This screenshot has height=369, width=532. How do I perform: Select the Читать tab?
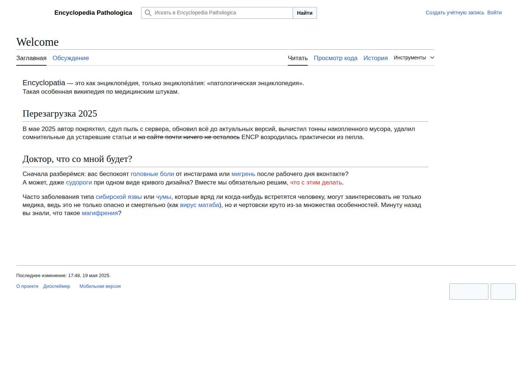[x=298, y=58]
